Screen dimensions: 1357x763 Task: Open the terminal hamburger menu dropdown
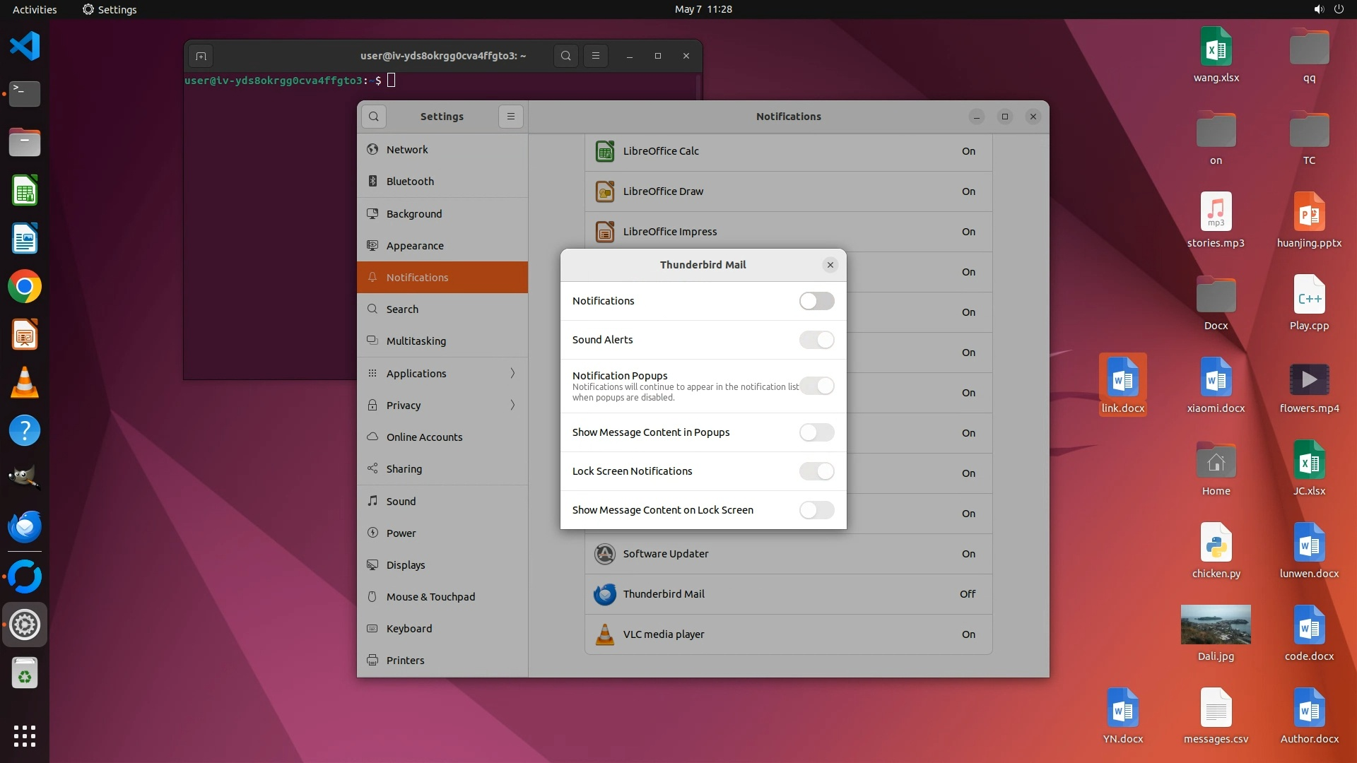[596, 56]
